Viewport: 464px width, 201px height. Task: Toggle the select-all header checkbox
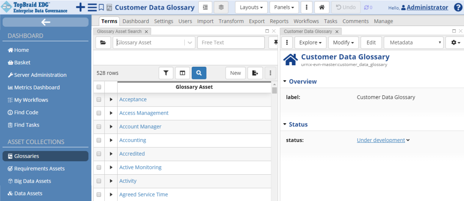coord(99,87)
